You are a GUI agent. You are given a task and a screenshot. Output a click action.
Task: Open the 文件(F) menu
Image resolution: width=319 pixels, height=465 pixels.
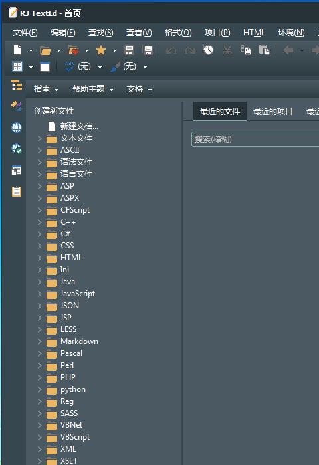25,33
